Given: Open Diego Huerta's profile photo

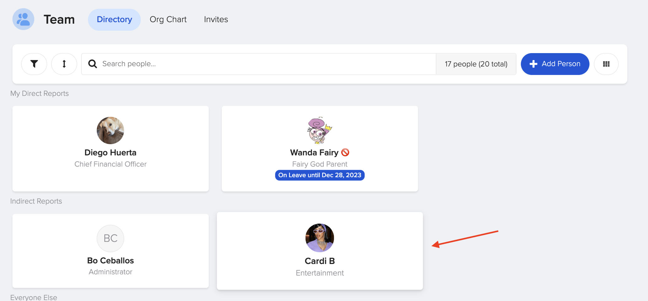Looking at the screenshot, I should click(110, 130).
